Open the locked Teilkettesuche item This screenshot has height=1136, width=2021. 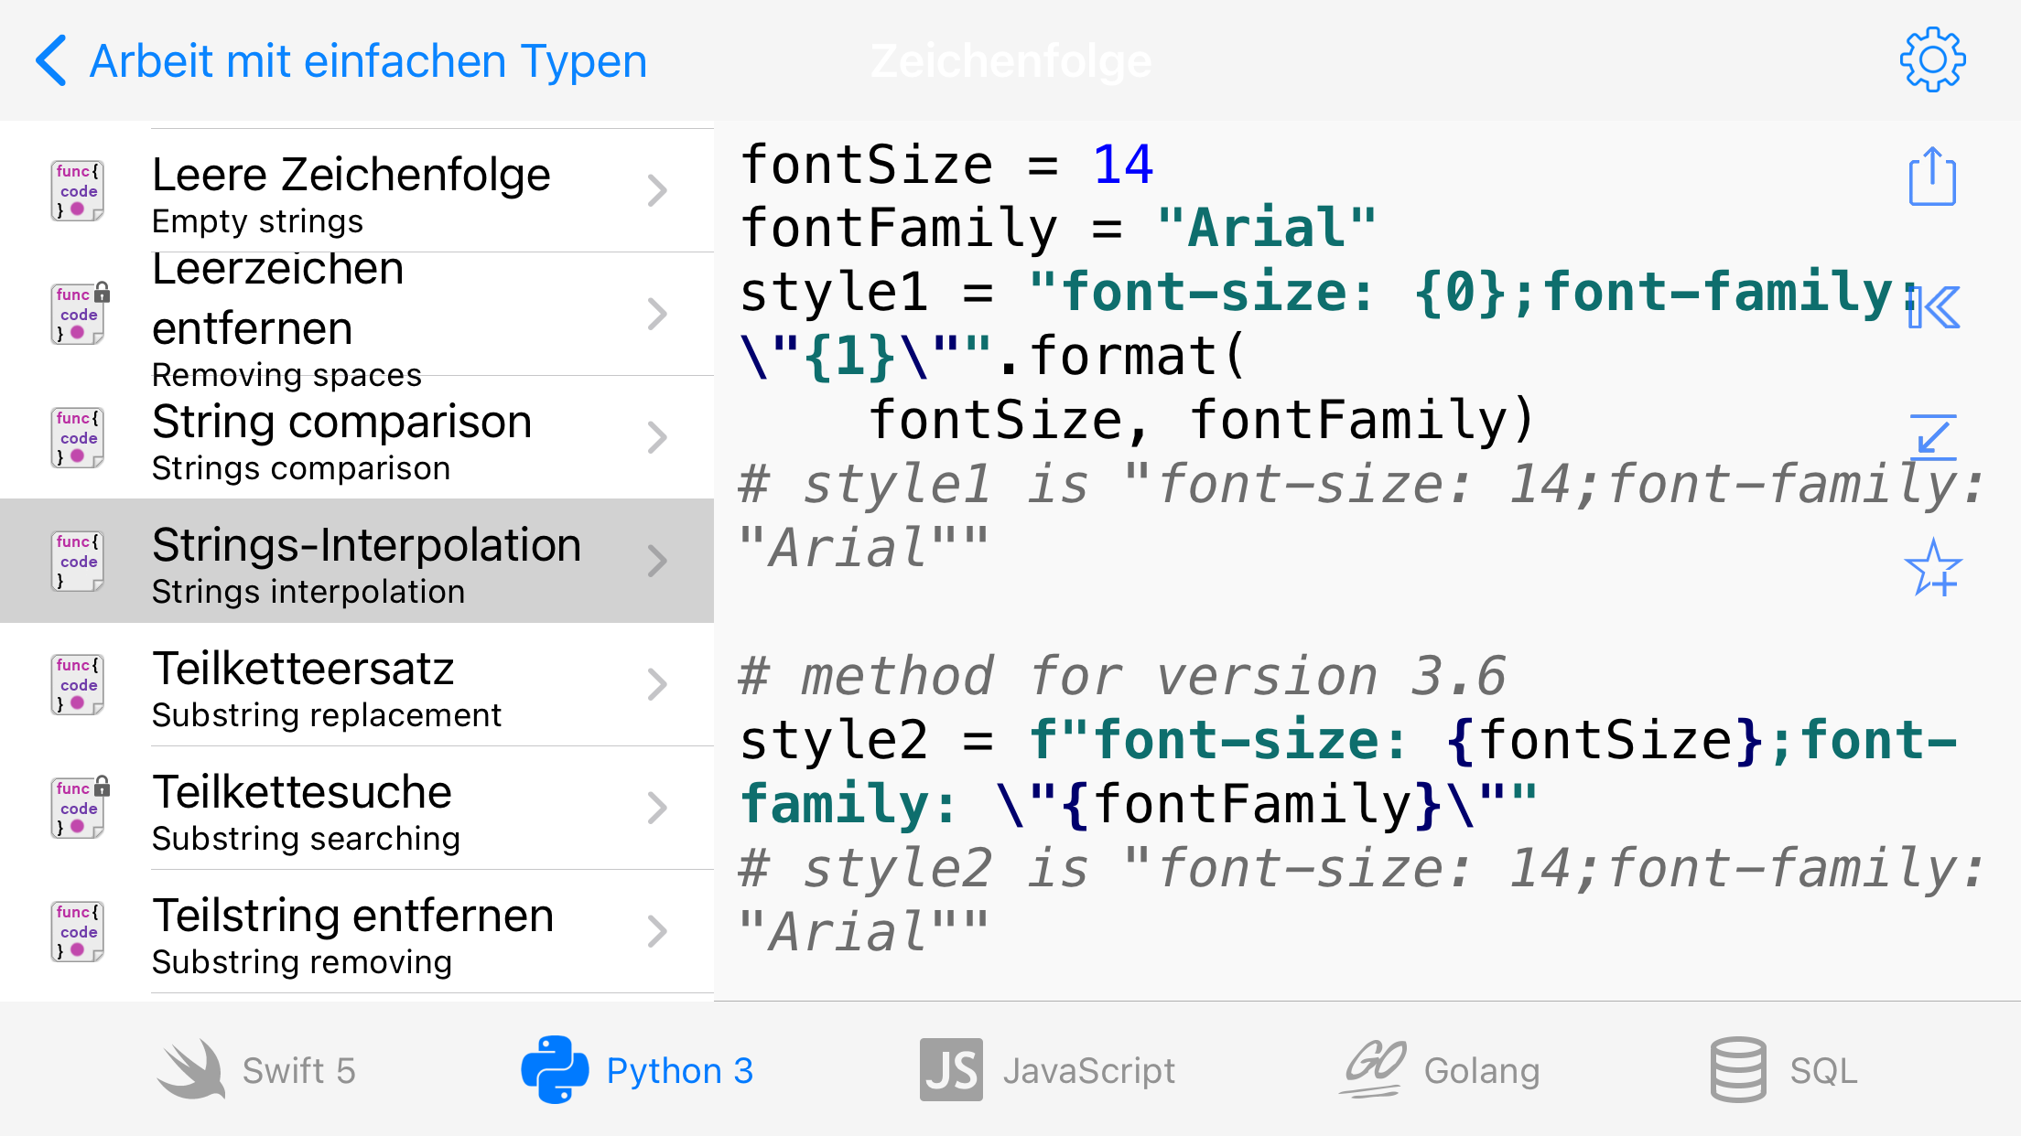click(366, 808)
